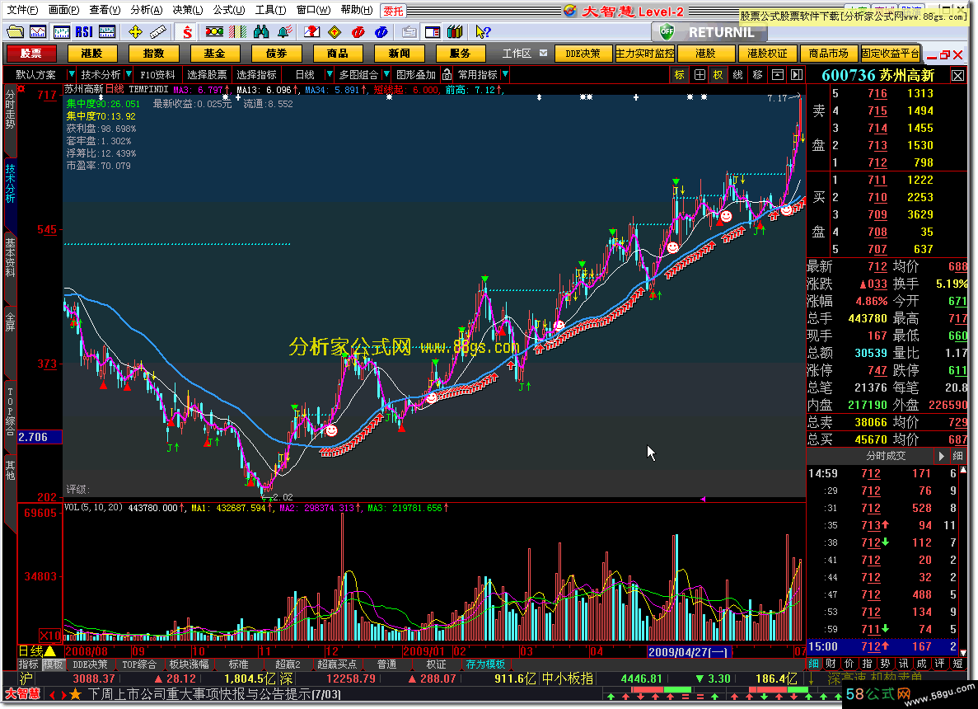
Task: Click the 日线 period selector at chart bottom-left
Action: (x=37, y=651)
